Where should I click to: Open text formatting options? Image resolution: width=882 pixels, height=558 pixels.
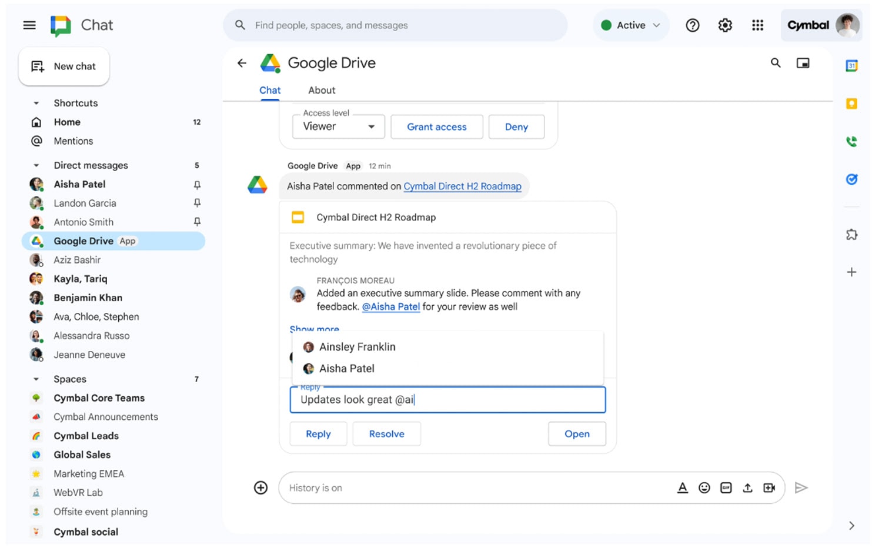(683, 487)
